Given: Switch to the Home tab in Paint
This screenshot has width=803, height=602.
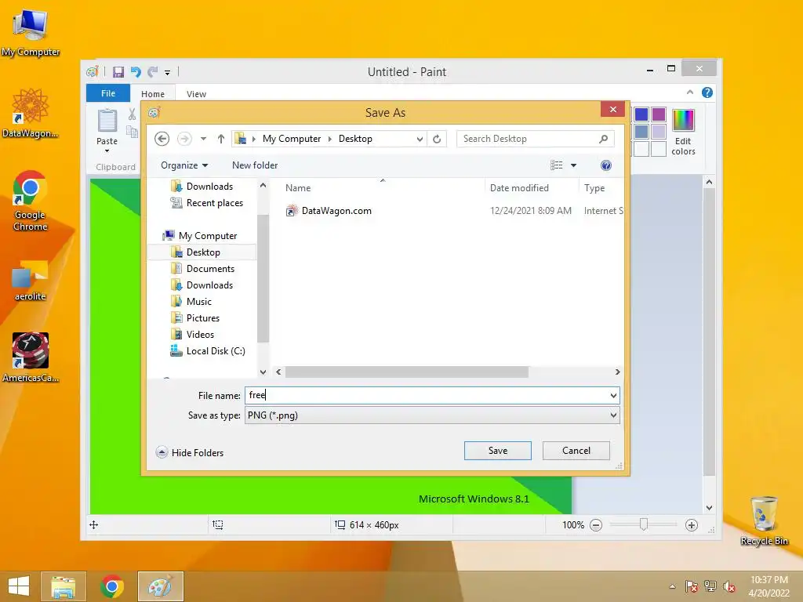Looking at the screenshot, I should pos(153,94).
